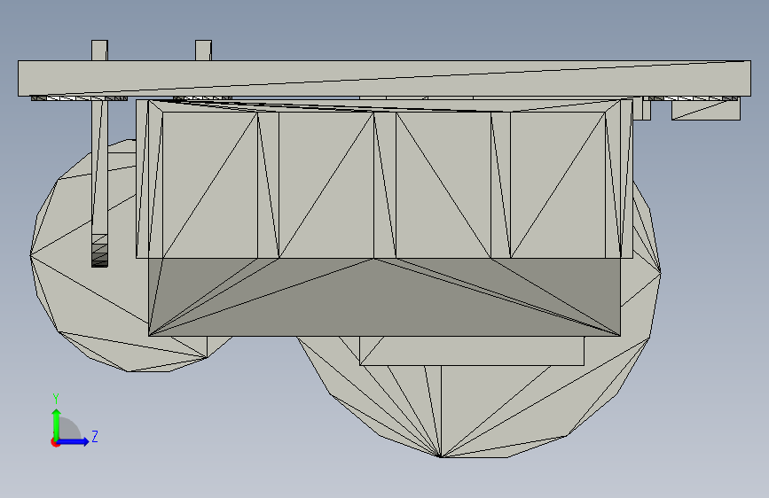
Task: Select the small block under the plate's right end
Action: [x=706, y=110]
